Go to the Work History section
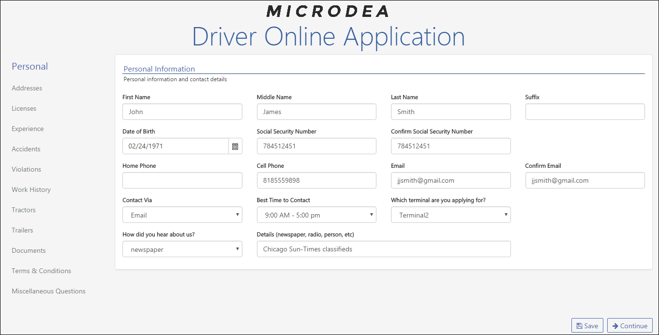 [31, 189]
